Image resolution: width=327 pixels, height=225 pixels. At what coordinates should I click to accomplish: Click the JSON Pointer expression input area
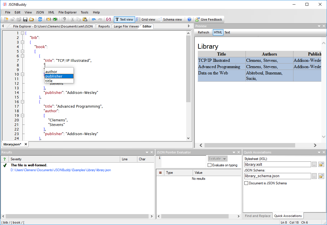click(184, 161)
